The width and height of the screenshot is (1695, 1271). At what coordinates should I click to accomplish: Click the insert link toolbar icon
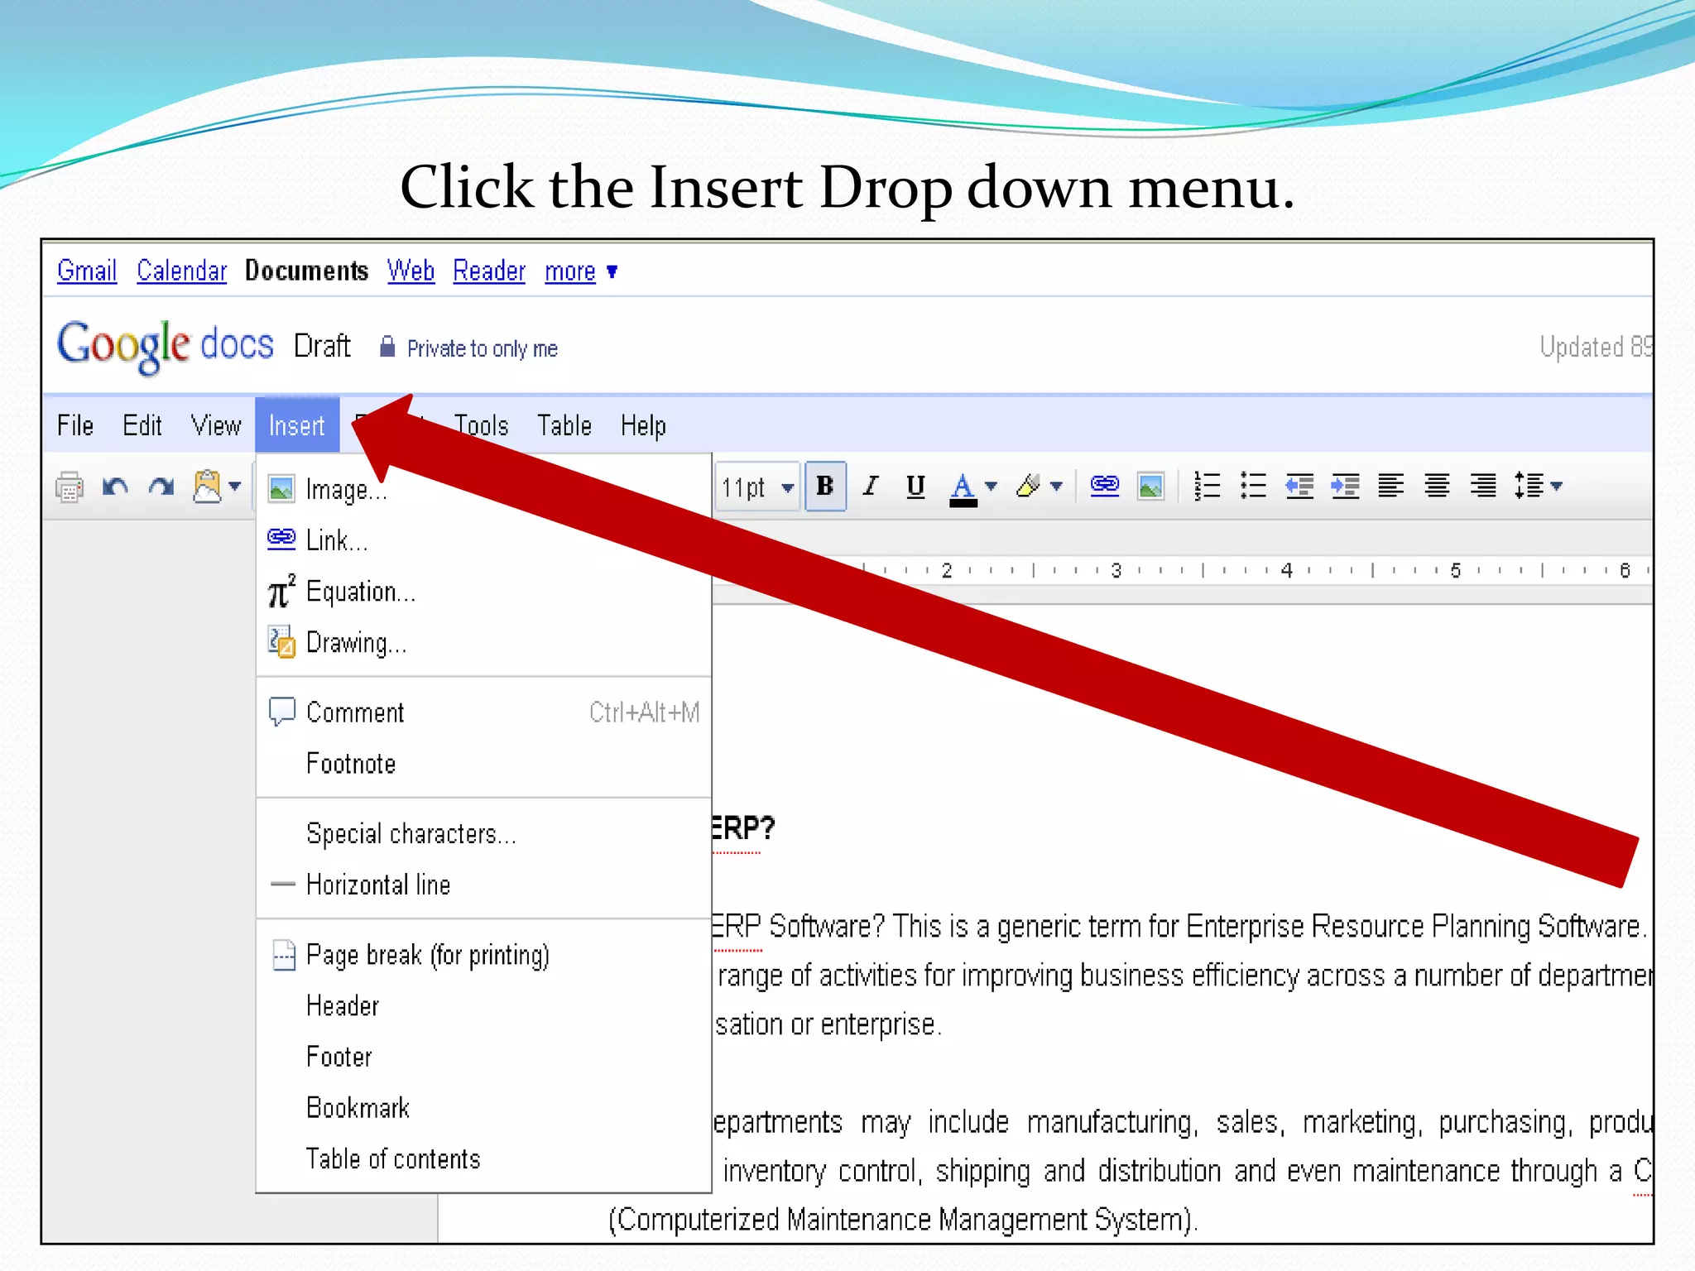[x=1105, y=485]
